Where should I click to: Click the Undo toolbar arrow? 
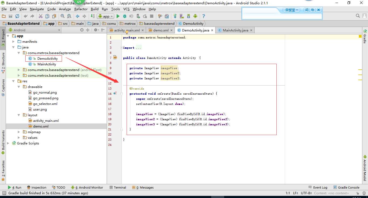26,16
